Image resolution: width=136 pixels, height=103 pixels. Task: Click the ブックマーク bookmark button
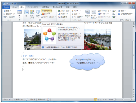(x=63, y=14)
